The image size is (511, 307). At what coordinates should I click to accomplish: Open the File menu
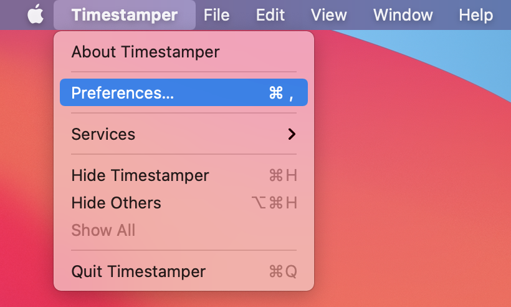pos(216,14)
